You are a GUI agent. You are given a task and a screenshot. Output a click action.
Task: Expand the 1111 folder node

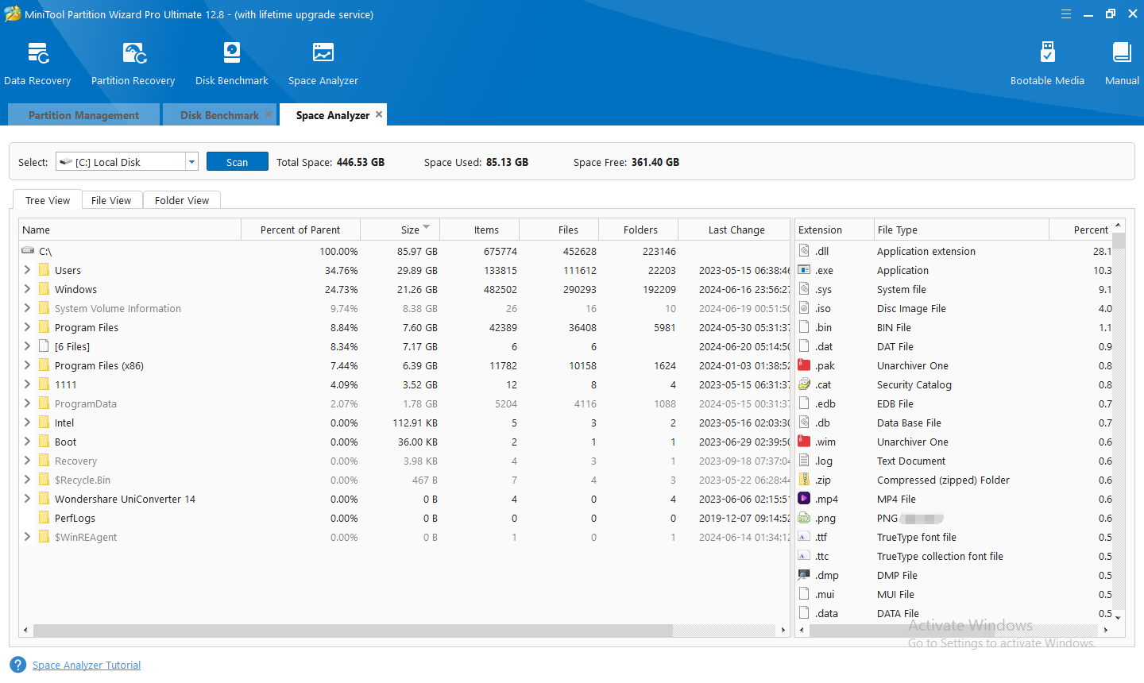point(27,384)
